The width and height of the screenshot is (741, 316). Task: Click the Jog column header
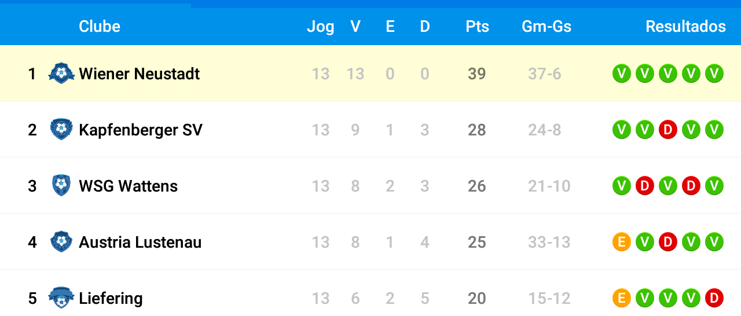click(x=321, y=27)
